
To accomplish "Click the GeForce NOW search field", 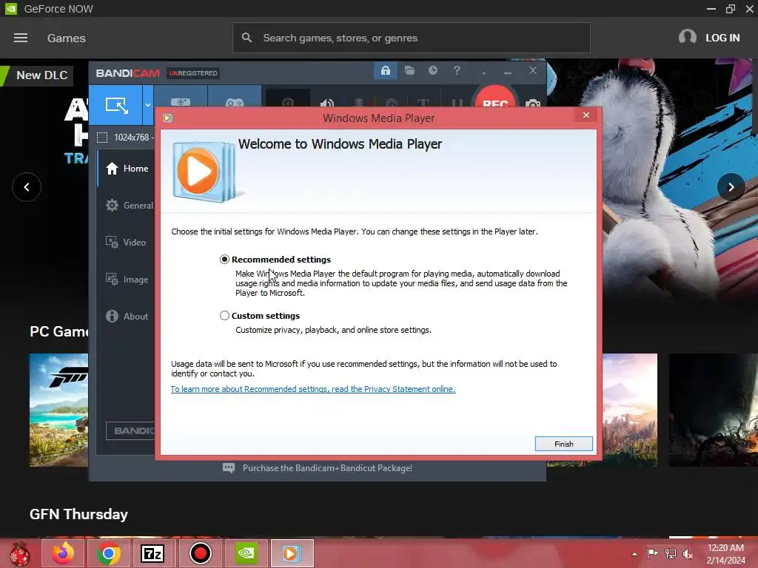I will pyautogui.click(x=412, y=38).
